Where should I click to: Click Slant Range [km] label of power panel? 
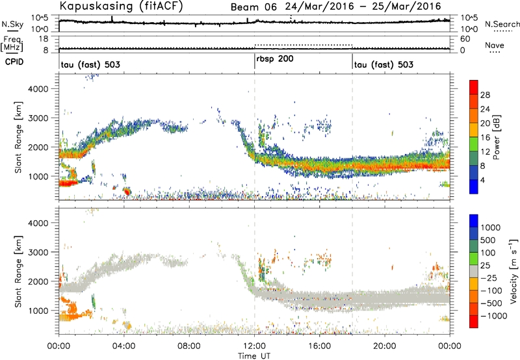pyautogui.click(x=18, y=137)
